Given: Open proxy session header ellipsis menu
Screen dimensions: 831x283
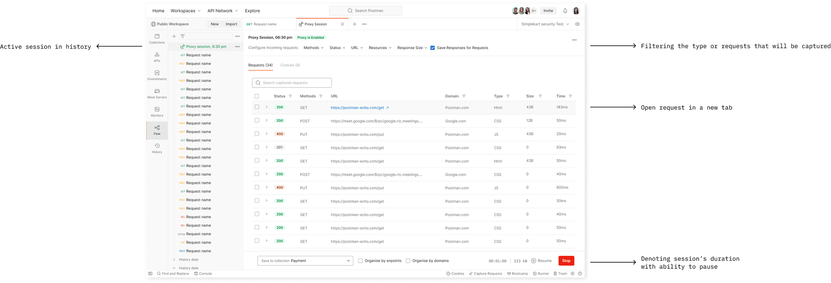Looking at the screenshot, I should coord(574,40).
